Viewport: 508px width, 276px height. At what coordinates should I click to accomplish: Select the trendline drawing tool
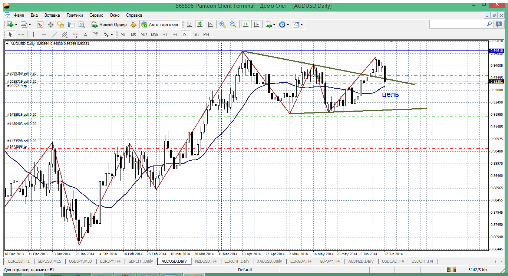(x=55, y=34)
